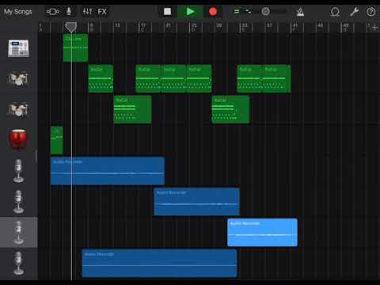Switch to instrument view button
Screen dimensions: 380x285
click(52, 12)
